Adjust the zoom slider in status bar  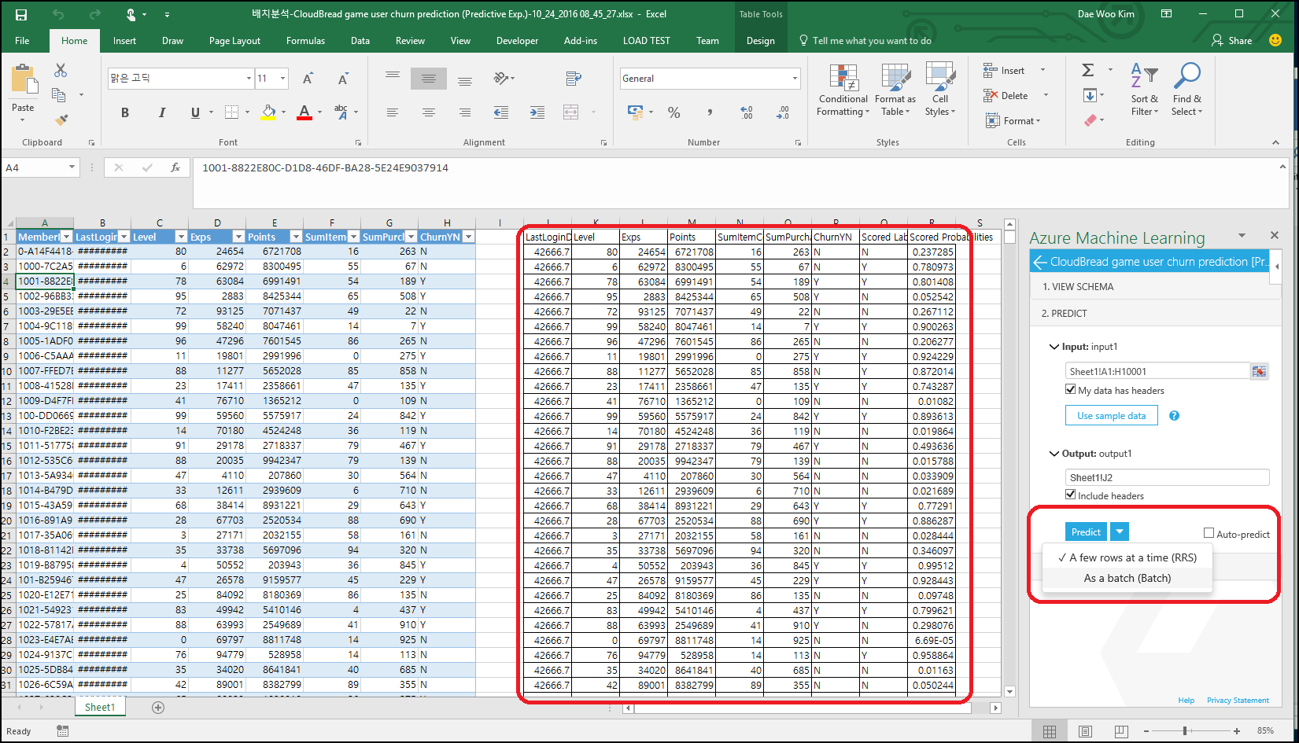[x=1185, y=731]
